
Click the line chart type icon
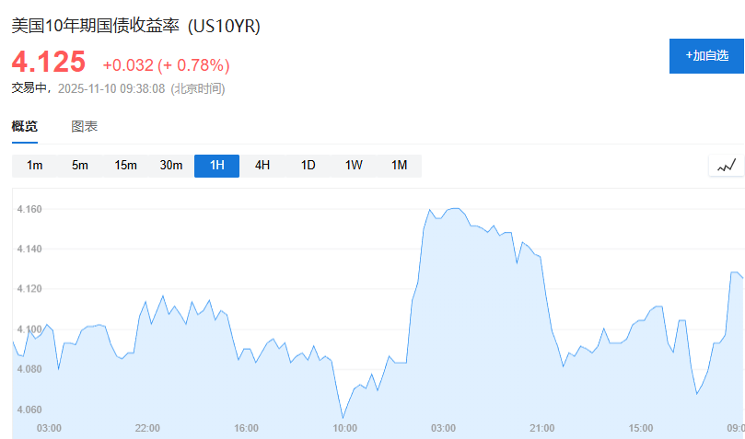726,166
